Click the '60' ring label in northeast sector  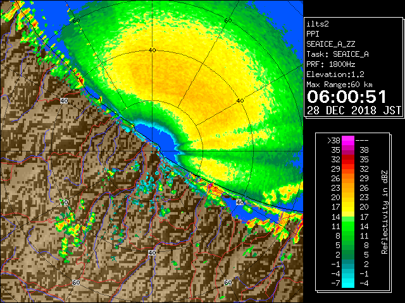point(228,20)
